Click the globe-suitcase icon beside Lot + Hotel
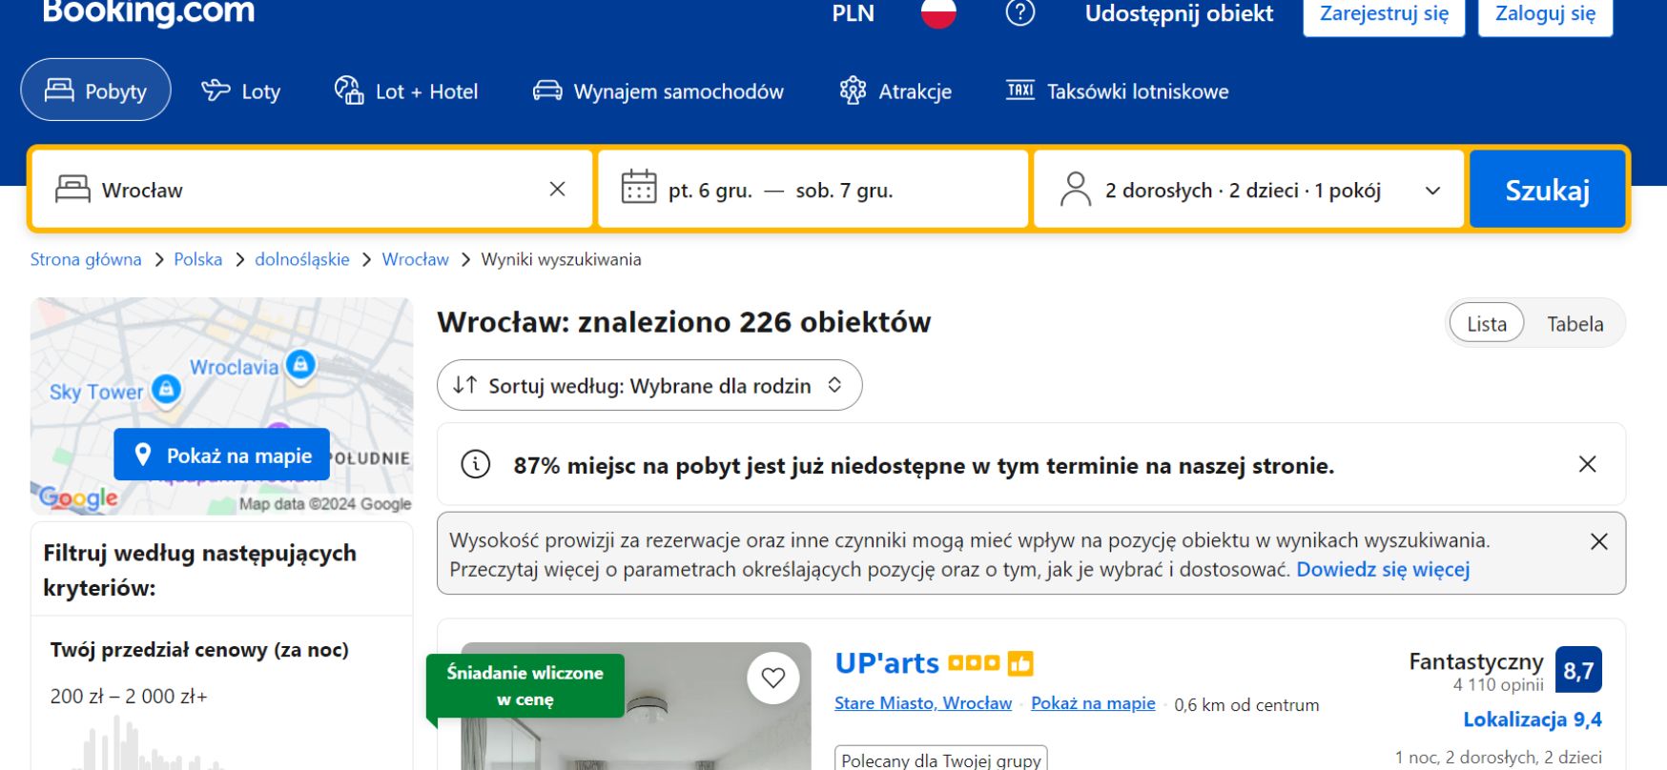The width and height of the screenshot is (1667, 770). point(349,91)
